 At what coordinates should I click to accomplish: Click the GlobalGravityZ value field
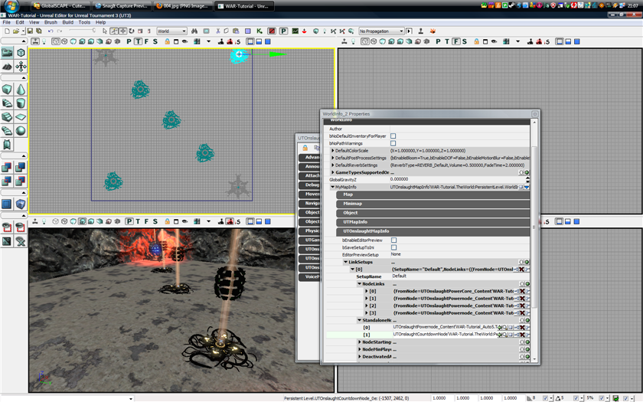(457, 179)
